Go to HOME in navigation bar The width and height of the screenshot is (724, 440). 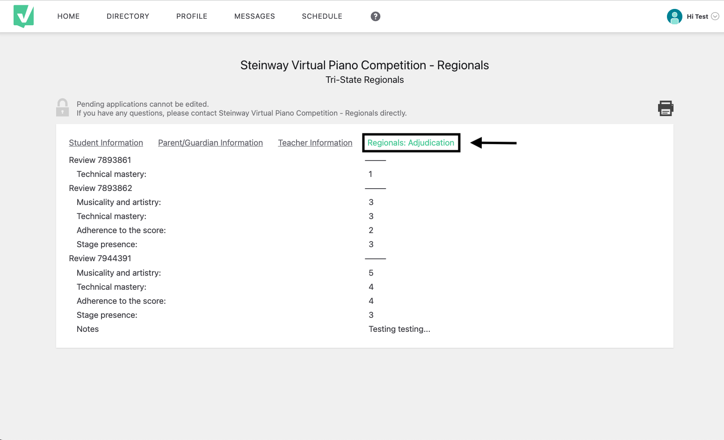click(69, 16)
